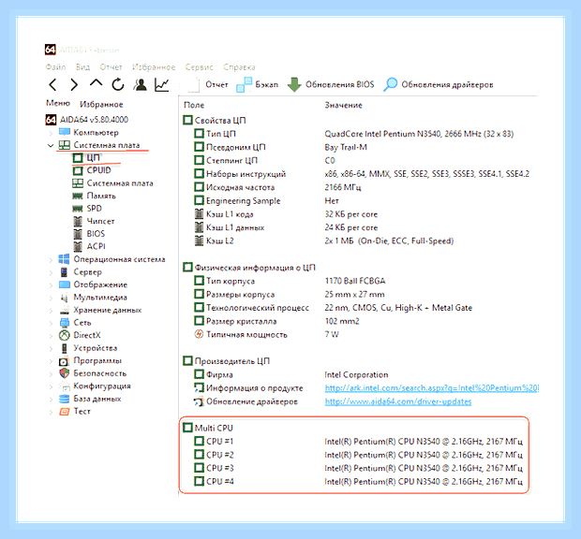Image resolution: width=581 pixels, height=539 pixels.
Task: Go back with the left arrow button
Action: click(52, 85)
